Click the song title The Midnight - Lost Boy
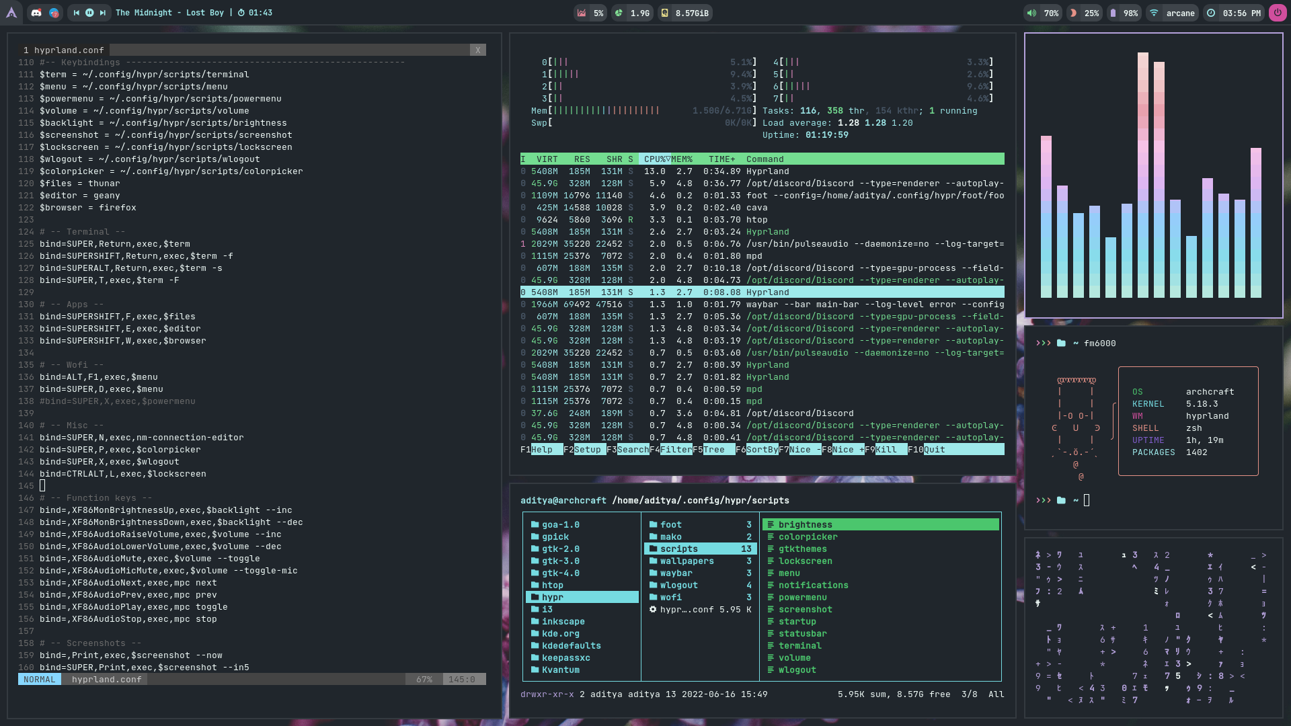Viewport: 1291px width, 726px height. [x=169, y=13]
